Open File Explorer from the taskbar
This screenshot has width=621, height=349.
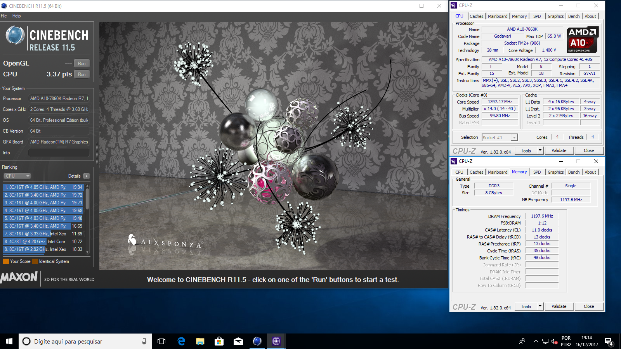coord(200,341)
